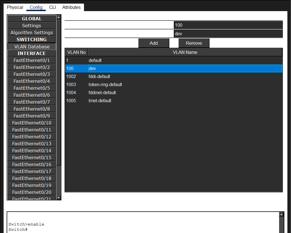Open global Settings in sidebar
The height and width of the screenshot is (233, 291).
tap(32, 26)
